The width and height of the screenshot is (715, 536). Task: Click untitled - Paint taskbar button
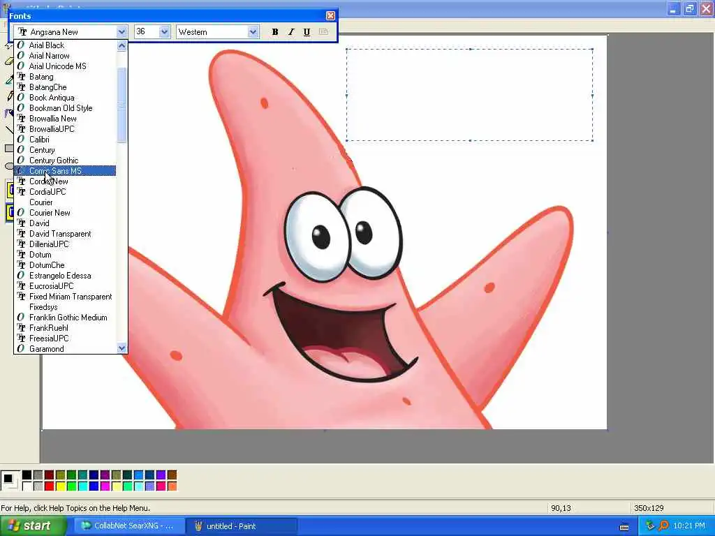click(242, 526)
